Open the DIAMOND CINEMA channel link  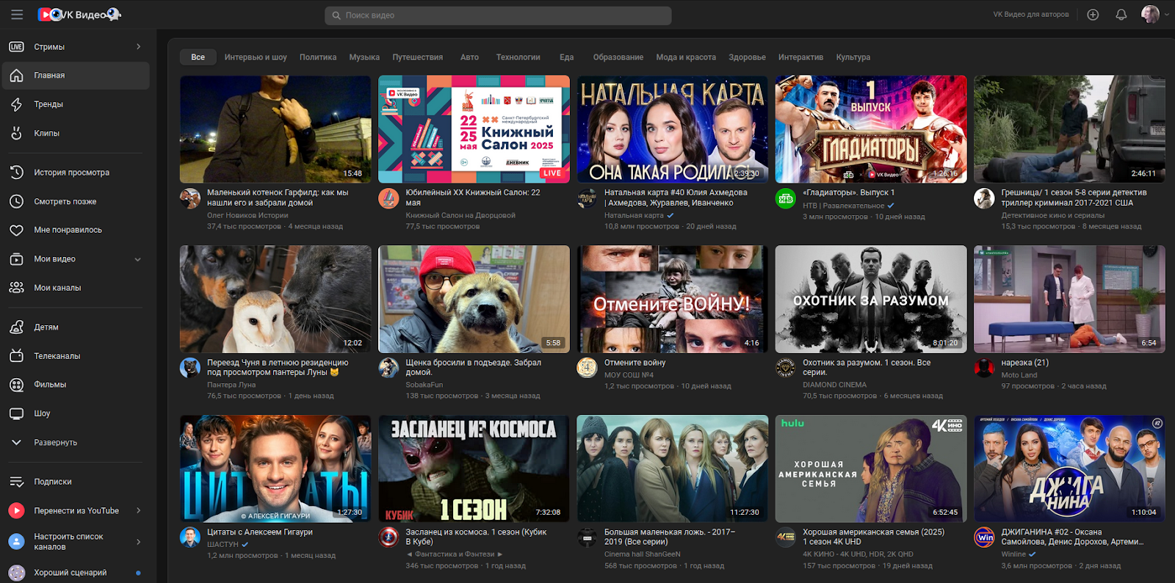coord(834,385)
